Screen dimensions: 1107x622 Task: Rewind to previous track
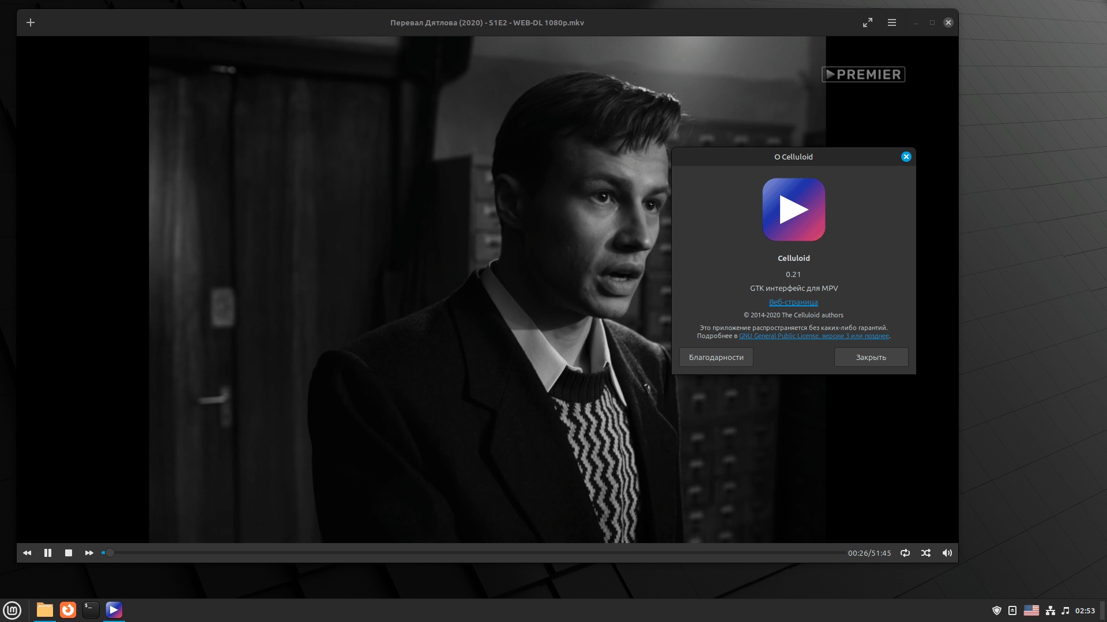[27, 553]
